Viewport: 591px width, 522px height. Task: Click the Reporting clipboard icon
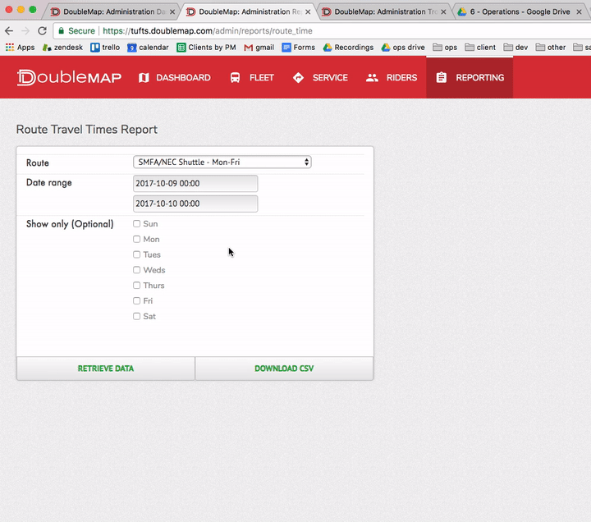[442, 78]
